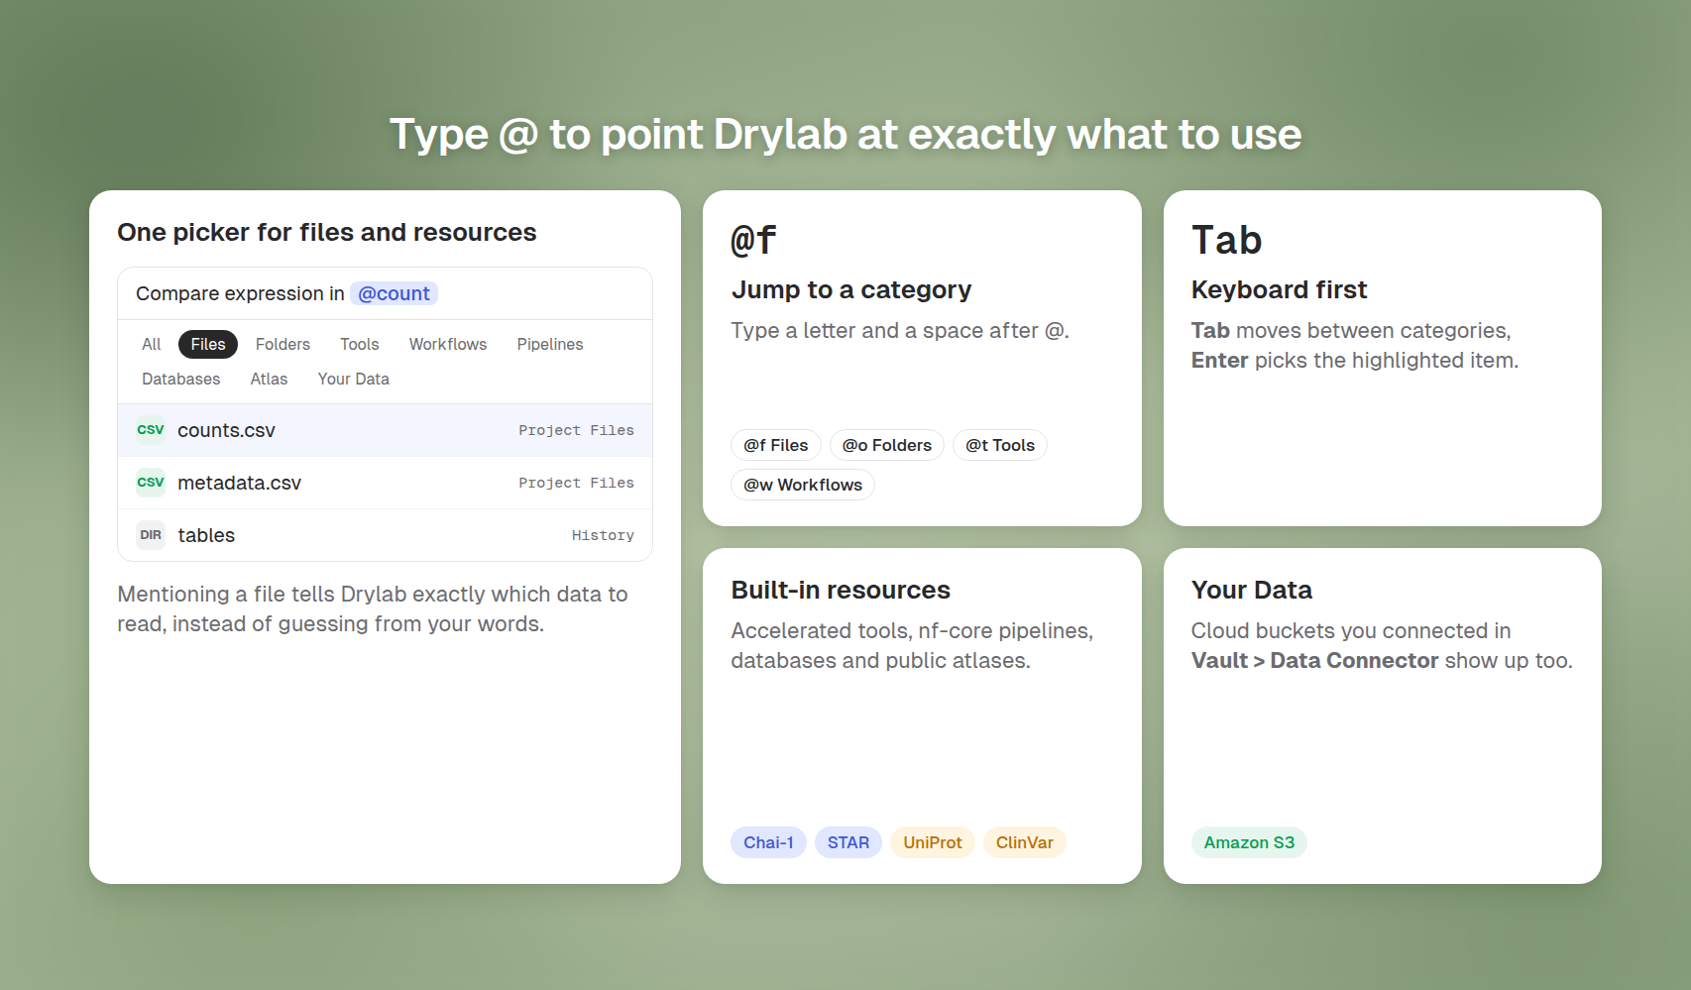Click the STAR resource tag
Image resolution: width=1691 pixels, height=990 pixels.
point(848,842)
